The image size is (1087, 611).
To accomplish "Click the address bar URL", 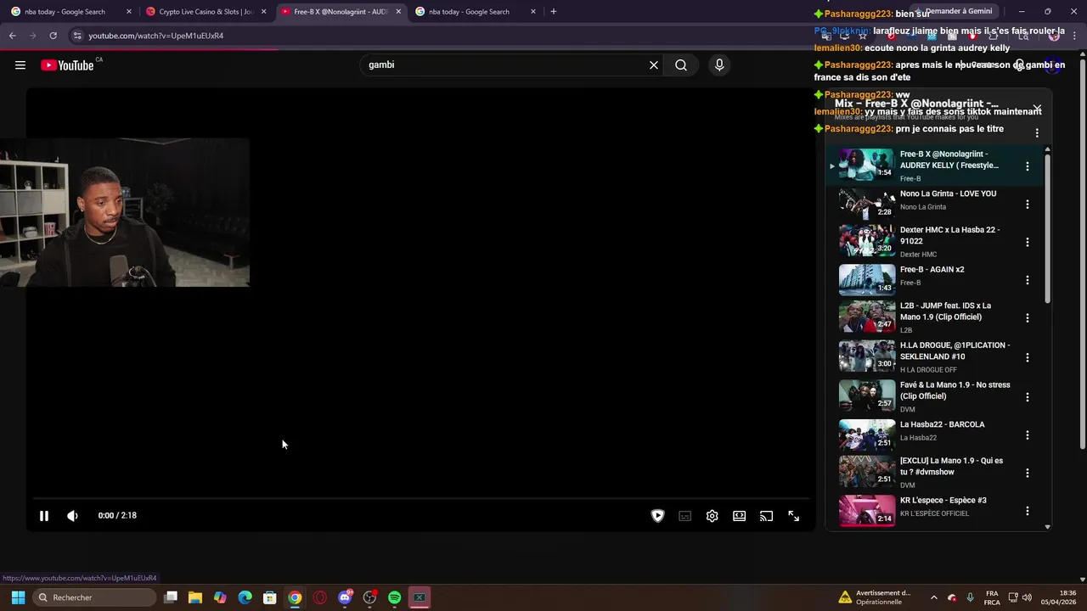I will [x=156, y=36].
